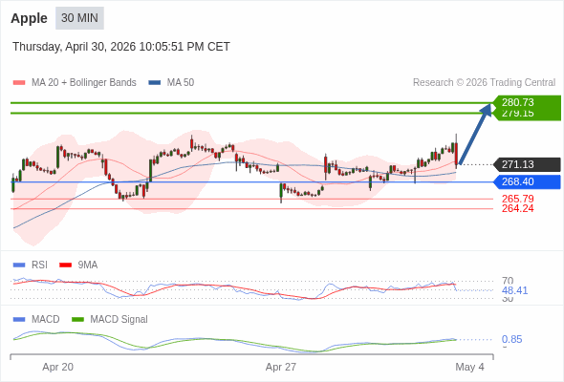Click the Research Trading Central copyright text

(484, 83)
